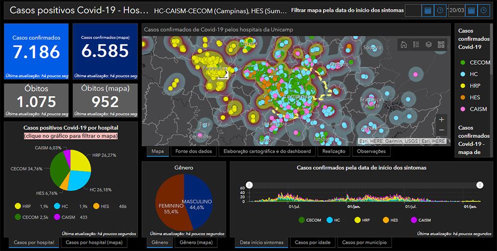Viewport: 497px width, 251px height.
Task: Open the map layers list icon
Action: 429,44
